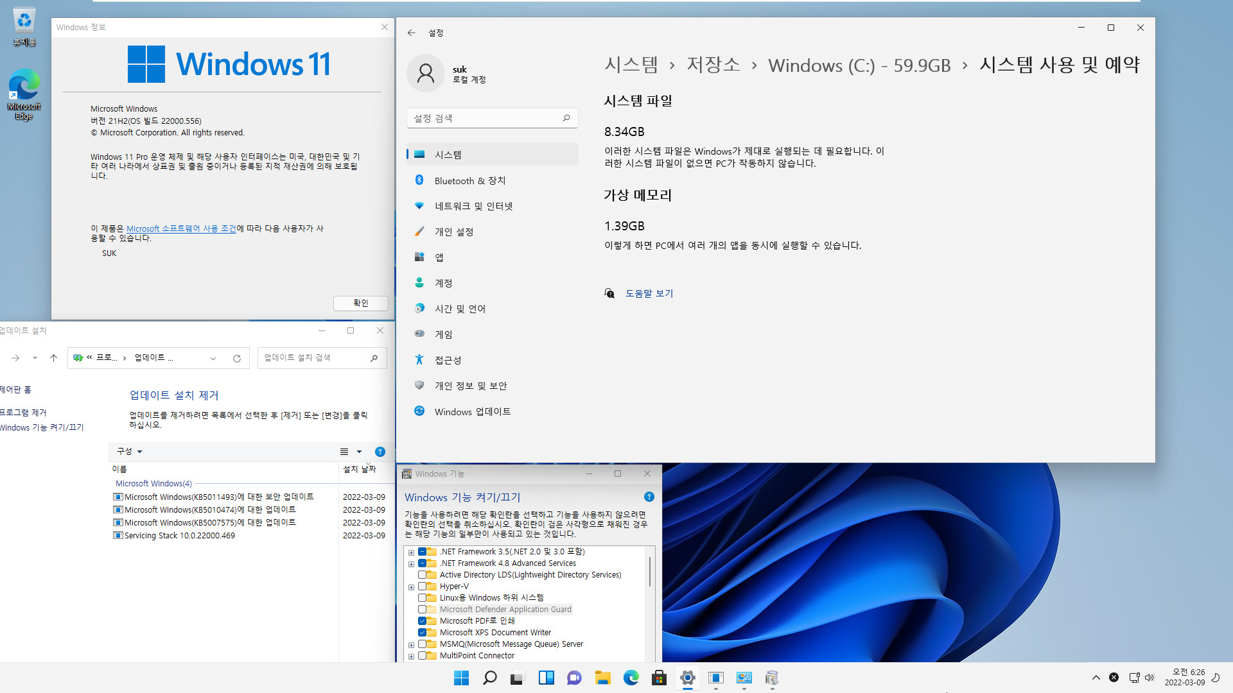
Task: Open the 구성 dropdown menu
Action: tap(129, 452)
